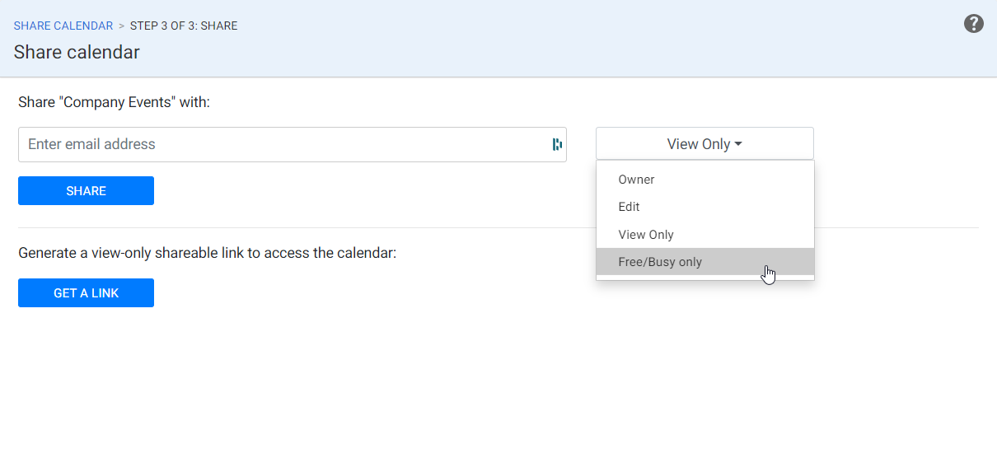Viewport: 997px width, 458px height.
Task: Open the help question mark icon
Action: (x=974, y=24)
